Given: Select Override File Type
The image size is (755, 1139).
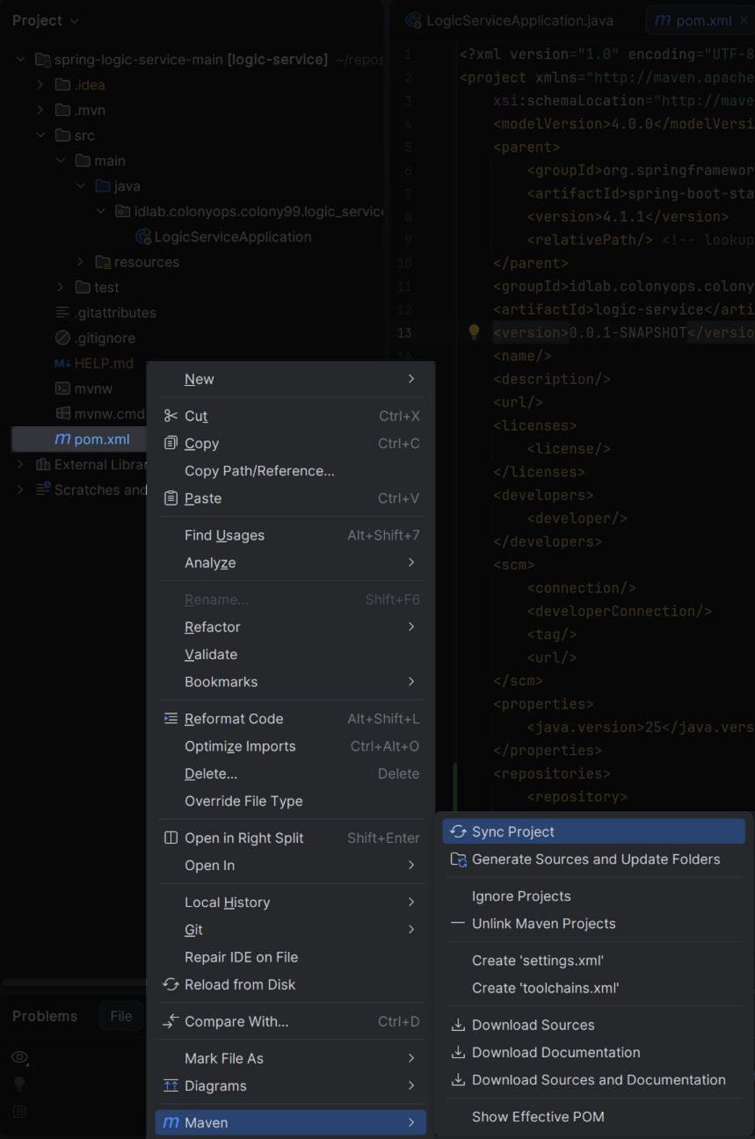Looking at the screenshot, I should point(291,801).
